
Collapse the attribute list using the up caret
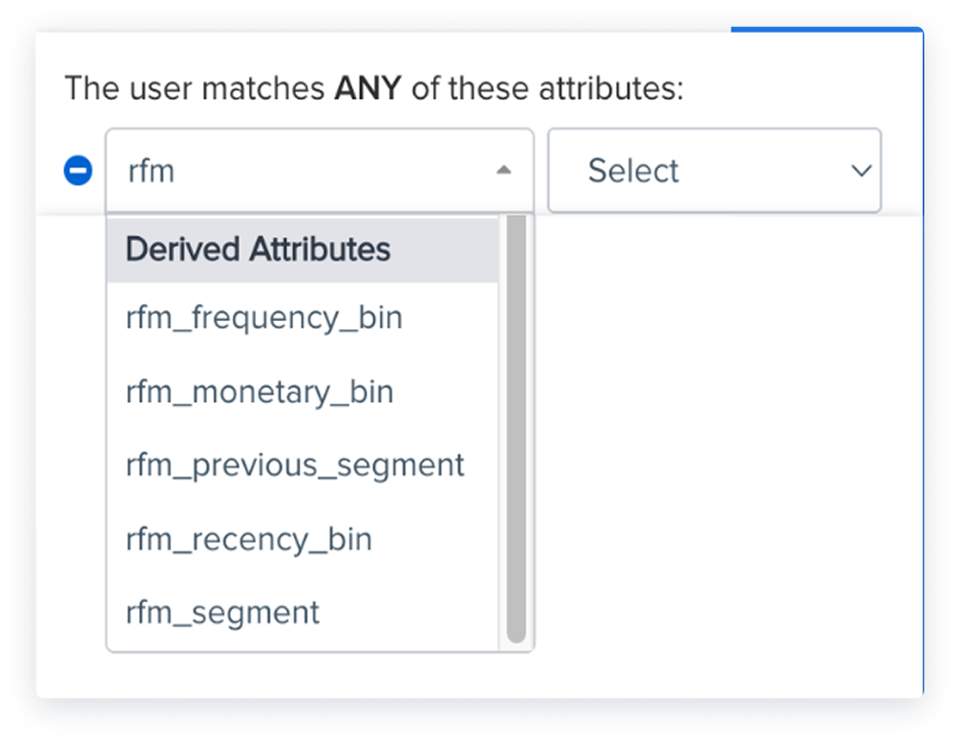[503, 170]
